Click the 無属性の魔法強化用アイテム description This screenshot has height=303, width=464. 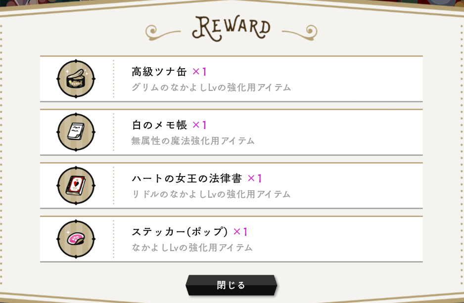pyautogui.click(x=193, y=141)
